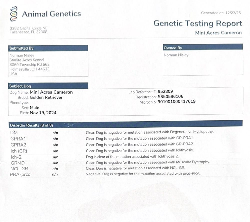The image size is (250, 222).
Task: Click the Disorder Results (8 of 8) header
Action: tap(31, 125)
